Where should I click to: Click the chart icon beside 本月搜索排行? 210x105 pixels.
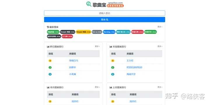click(x=48, y=87)
